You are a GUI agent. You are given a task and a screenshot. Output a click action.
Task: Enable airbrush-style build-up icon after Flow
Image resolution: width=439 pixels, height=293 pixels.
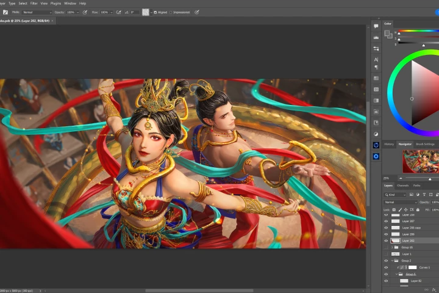point(119,12)
